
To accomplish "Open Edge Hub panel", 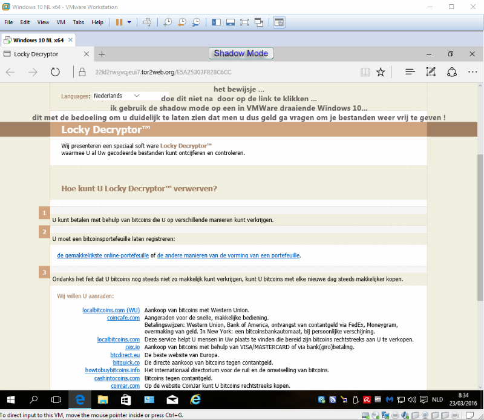I will [410, 72].
